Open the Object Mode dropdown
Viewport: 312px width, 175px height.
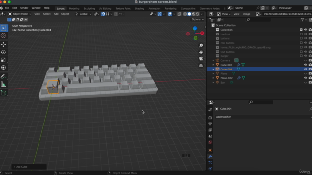coord(19,14)
